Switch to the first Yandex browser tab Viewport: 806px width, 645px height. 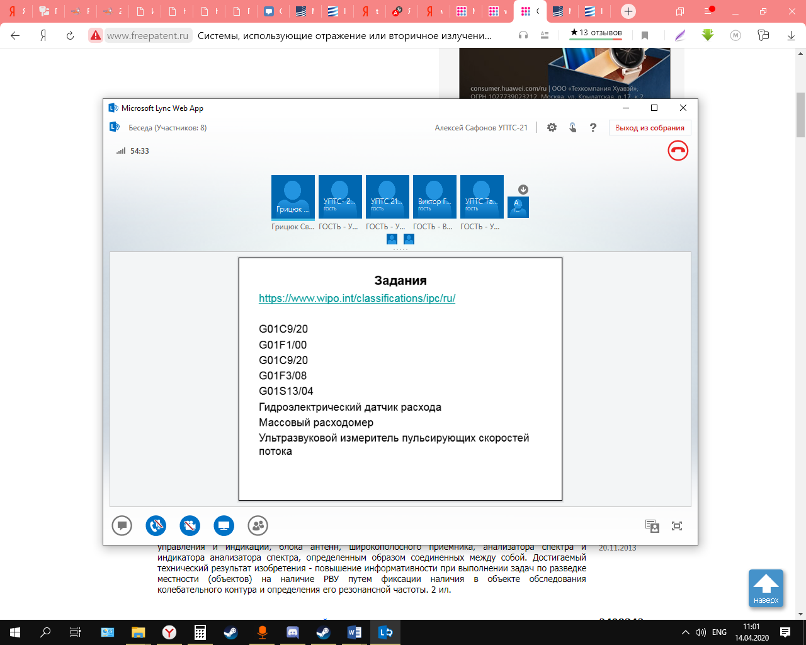(x=16, y=11)
